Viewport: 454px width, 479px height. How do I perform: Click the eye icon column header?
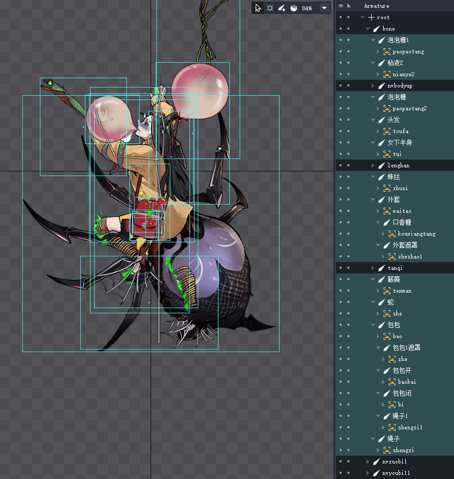tap(340, 6)
